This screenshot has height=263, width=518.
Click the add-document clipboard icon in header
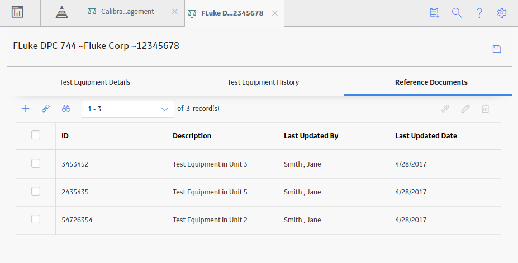click(x=434, y=13)
